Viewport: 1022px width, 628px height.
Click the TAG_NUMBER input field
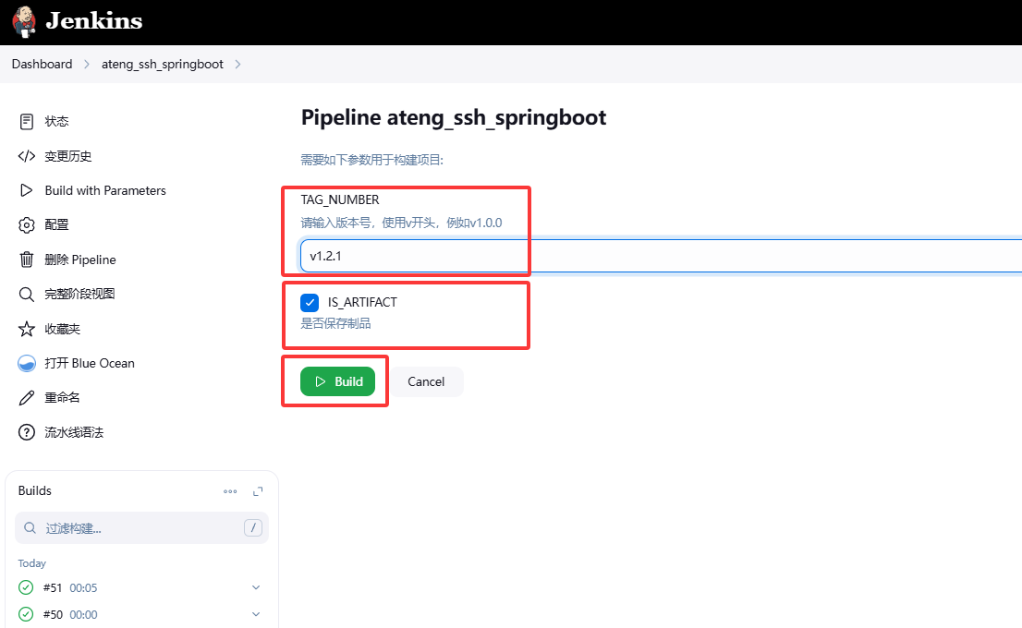pos(647,256)
